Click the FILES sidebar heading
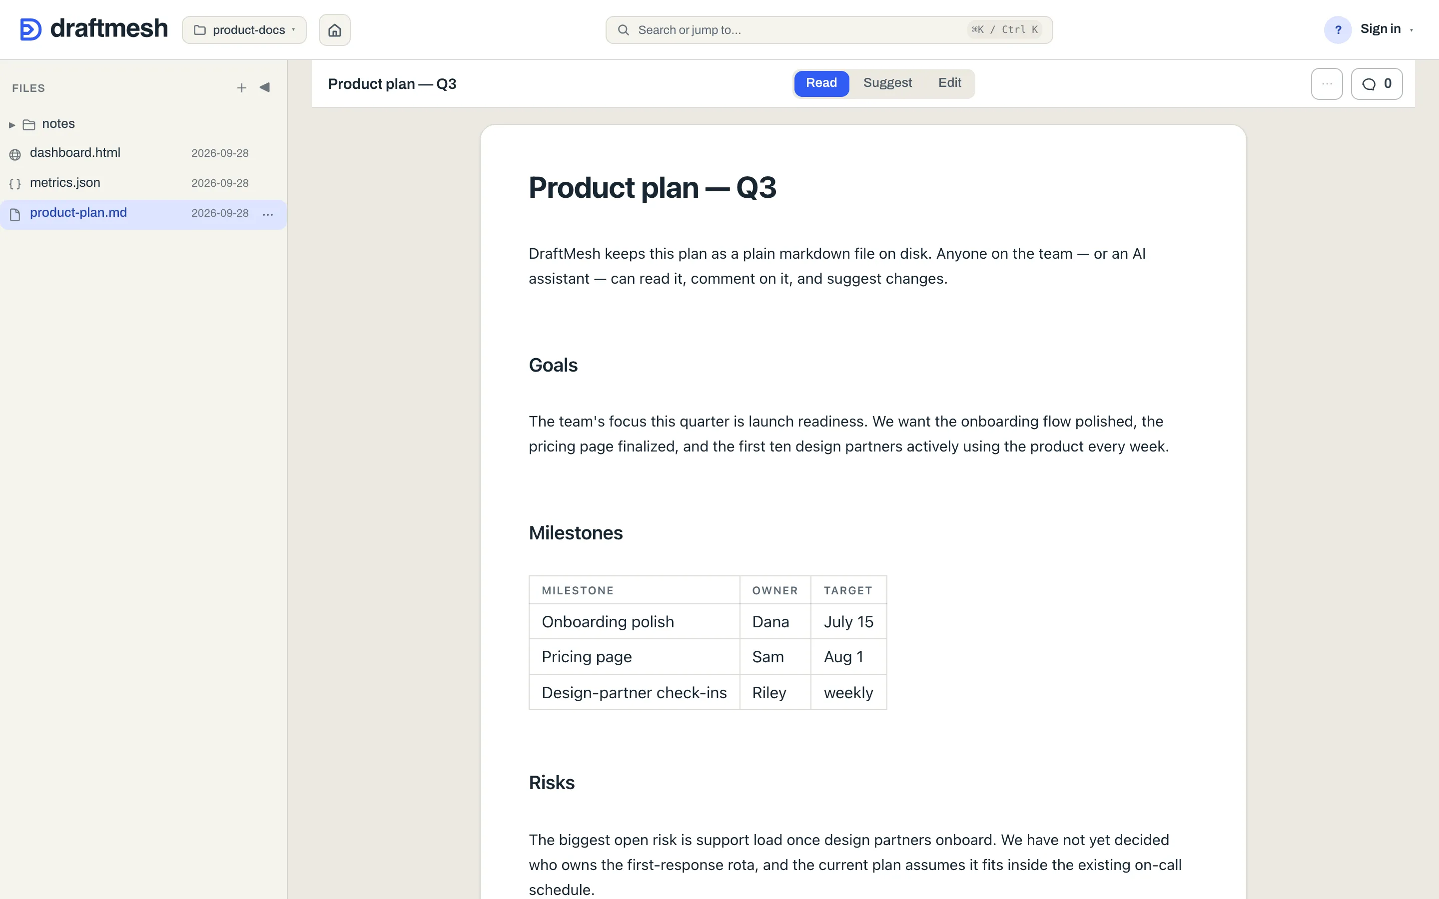This screenshot has height=899, width=1439. (28, 88)
